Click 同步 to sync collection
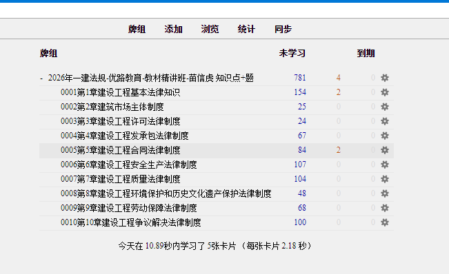The image size is (449, 274). point(283,29)
